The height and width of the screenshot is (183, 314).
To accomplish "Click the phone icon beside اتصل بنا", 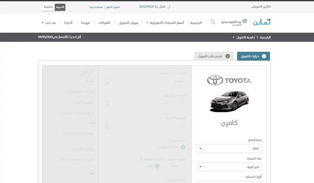I will pyautogui.click(x=169, y=7).
